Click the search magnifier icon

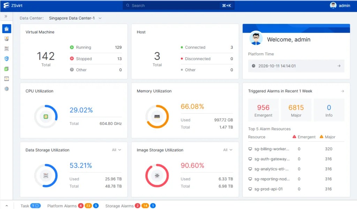pos(128,6)
